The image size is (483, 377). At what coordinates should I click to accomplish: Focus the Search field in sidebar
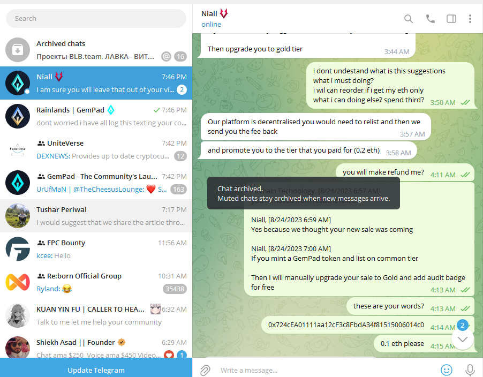point(96,19)
